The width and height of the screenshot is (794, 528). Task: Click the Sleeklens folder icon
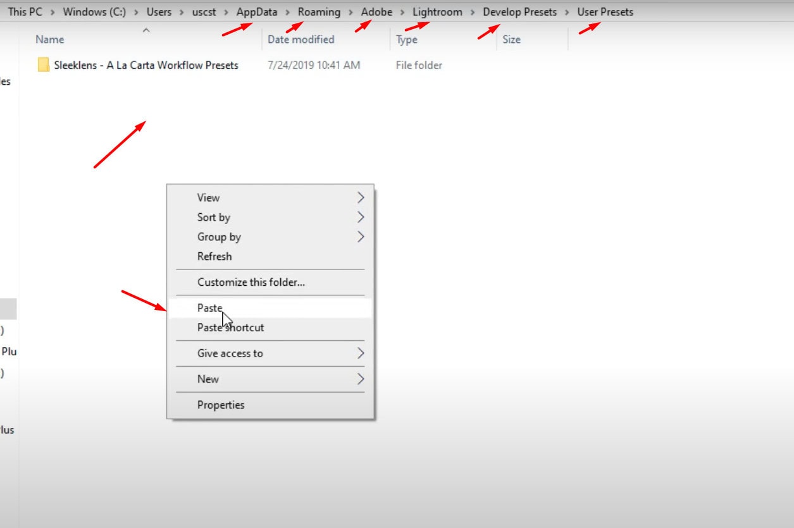43,65
